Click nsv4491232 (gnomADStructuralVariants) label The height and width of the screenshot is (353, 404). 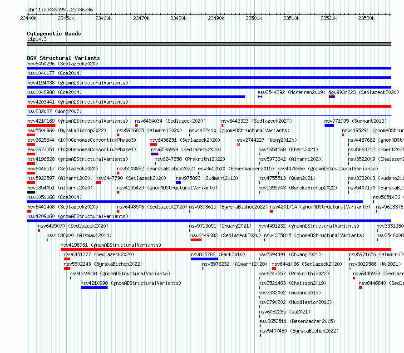click(309, 226)
